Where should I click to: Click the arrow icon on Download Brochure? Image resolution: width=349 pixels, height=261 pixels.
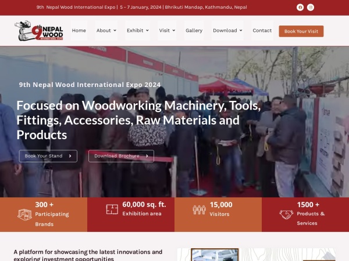pos(147,156)
